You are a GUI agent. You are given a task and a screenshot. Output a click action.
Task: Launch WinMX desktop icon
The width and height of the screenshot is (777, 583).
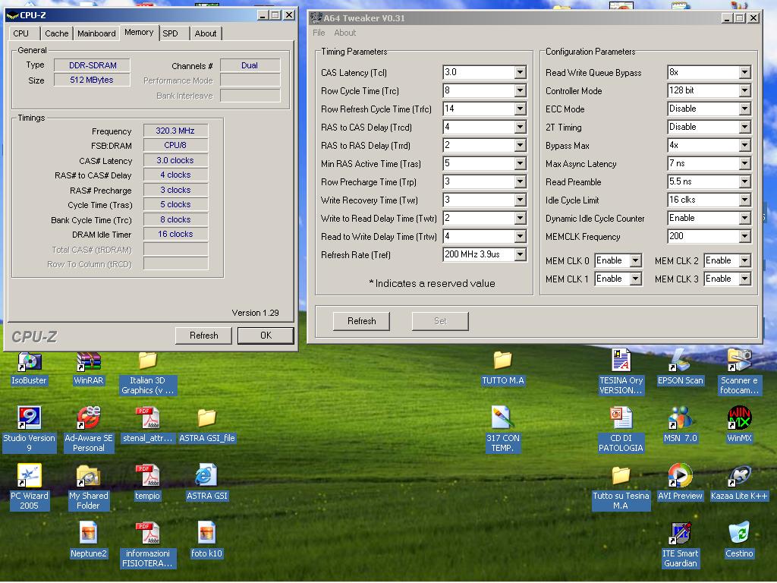pos(739,425)
